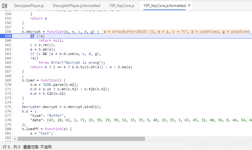Click the inline value "c = "t""
Image resolution: width=252 pixels, height=150 pixels.
180,32
